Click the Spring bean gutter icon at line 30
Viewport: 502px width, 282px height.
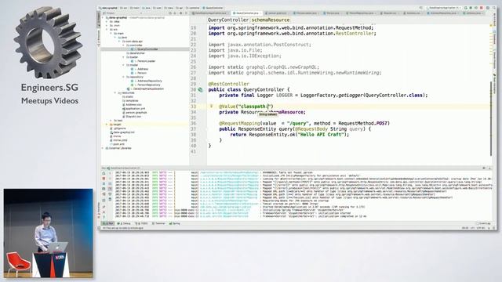point(201,90)
